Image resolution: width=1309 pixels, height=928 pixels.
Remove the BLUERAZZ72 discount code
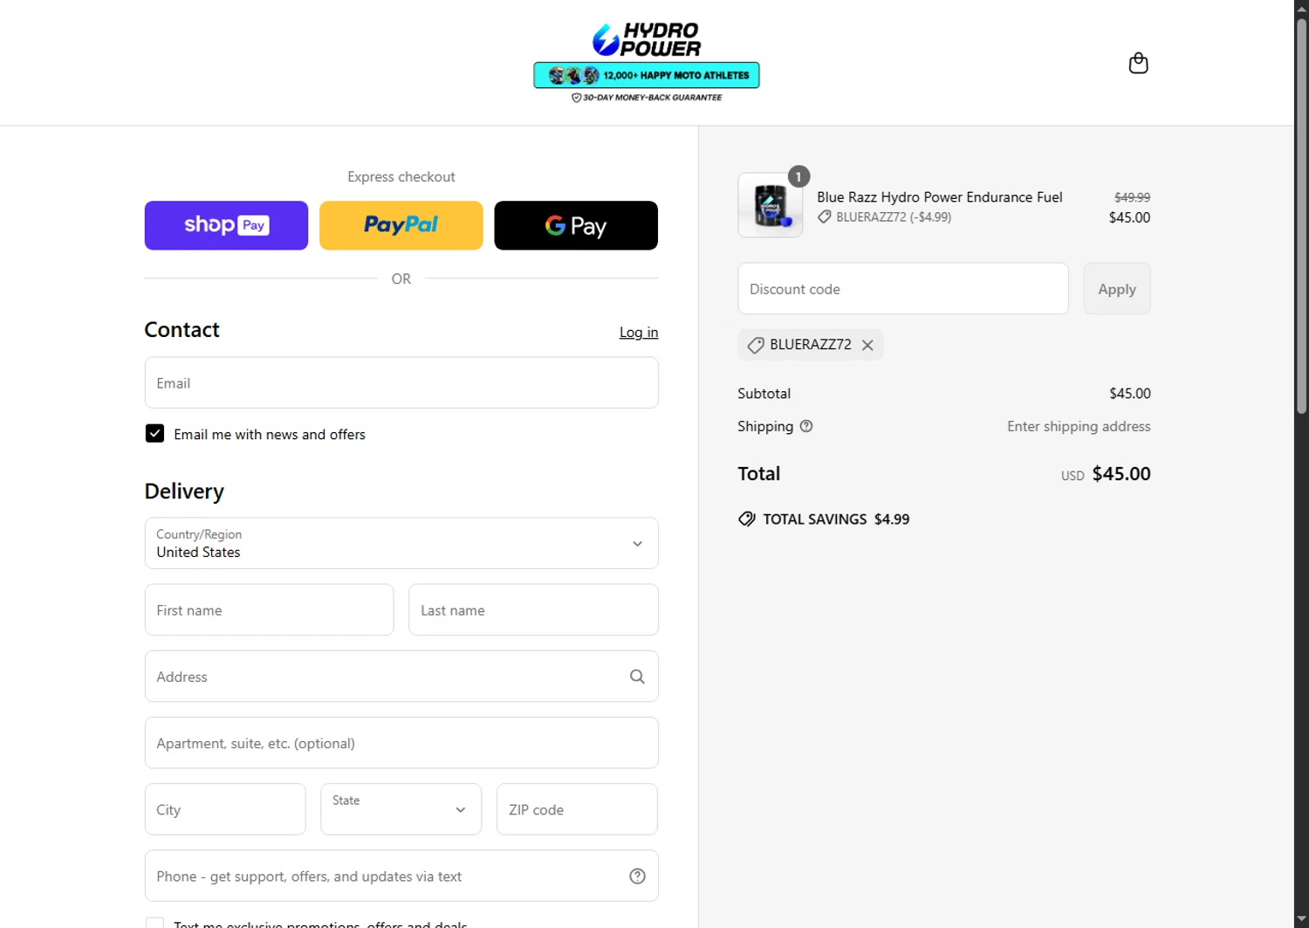coord(867,345)
